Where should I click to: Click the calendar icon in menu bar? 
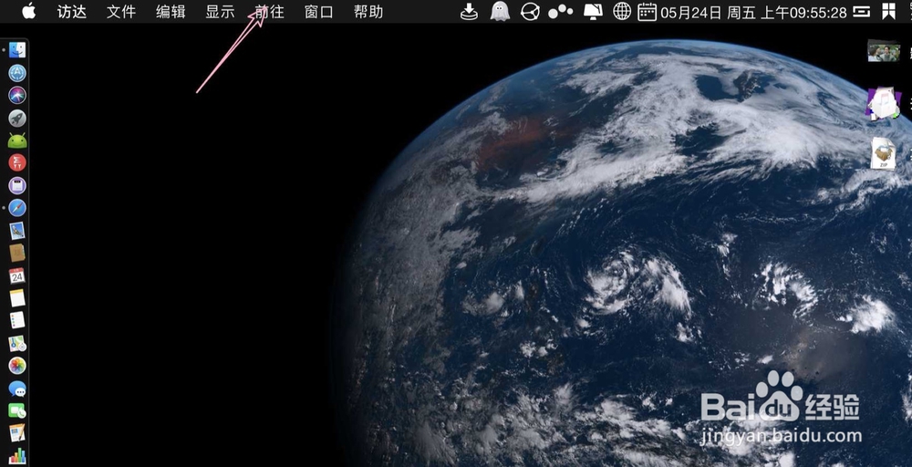pos(647,12)
